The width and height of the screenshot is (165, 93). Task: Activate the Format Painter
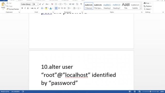point(13,9)
